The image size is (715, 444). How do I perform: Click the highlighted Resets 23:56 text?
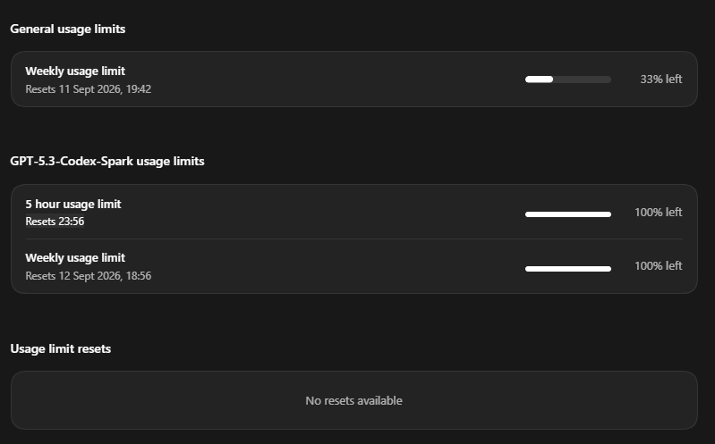click(x=55, y=222)
